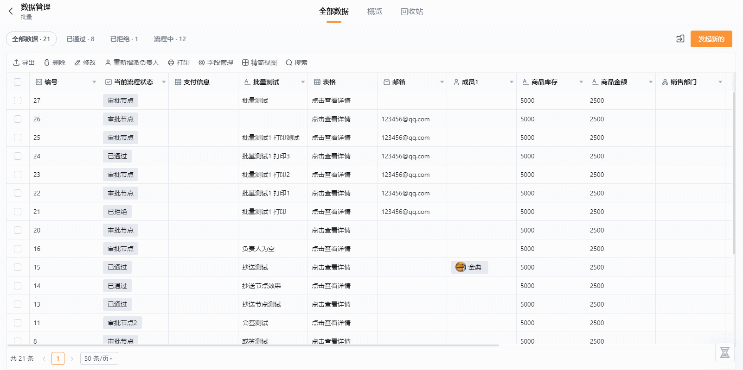Click the horizontal scrollbar below the table
743x370 pixels.
coord(253,345)
